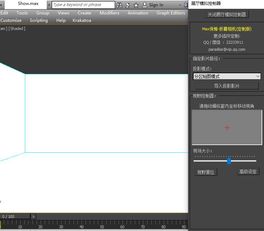Expand the small arrow after Sign In
264x231 pixels.
point(180,5)
